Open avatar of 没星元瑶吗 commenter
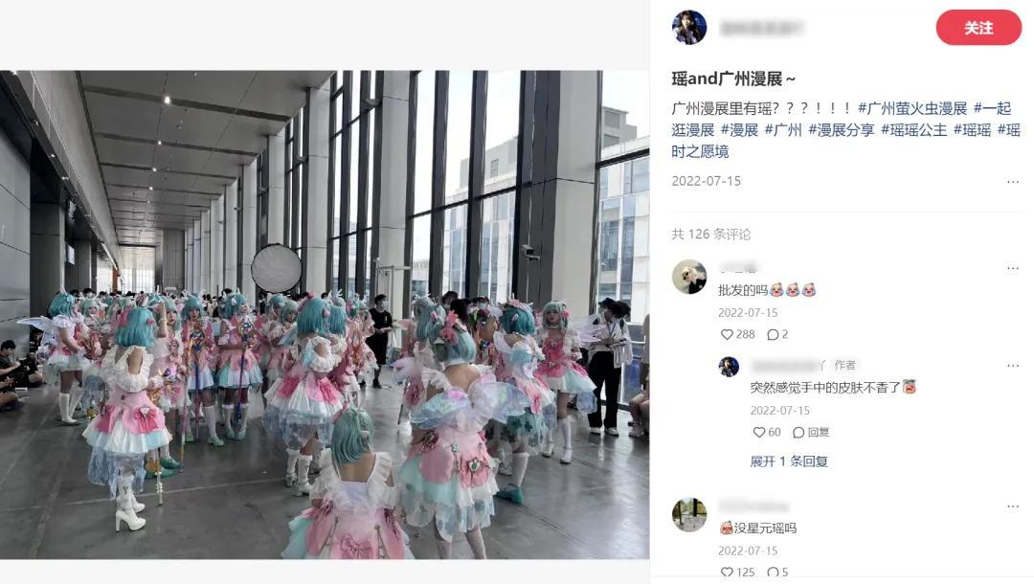1034x584 pixels. coord(689,515)
